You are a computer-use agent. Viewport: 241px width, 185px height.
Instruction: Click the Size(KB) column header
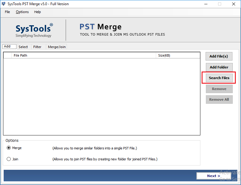[x=178, y=55]
